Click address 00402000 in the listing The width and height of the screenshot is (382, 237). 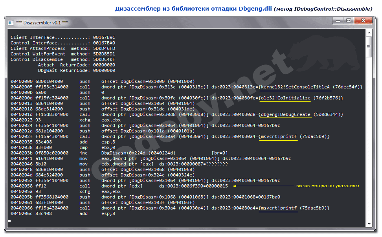coord(22,81)
